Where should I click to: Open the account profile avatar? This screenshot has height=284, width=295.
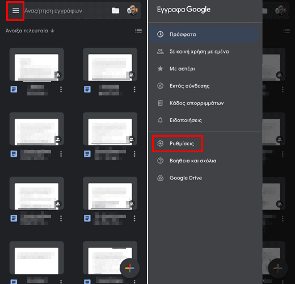pos(132,10)
